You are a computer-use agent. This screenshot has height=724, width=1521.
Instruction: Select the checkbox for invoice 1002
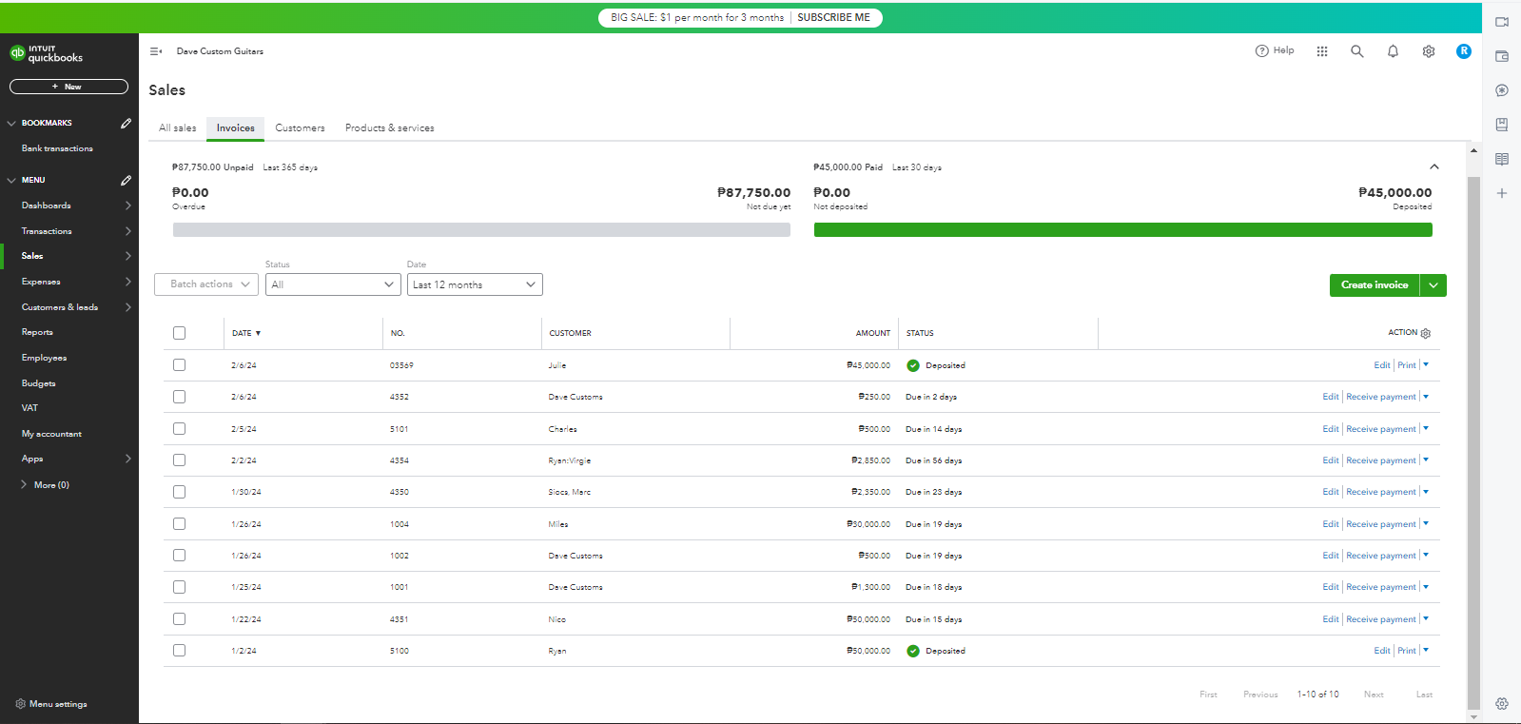click(x=180, y=556)
